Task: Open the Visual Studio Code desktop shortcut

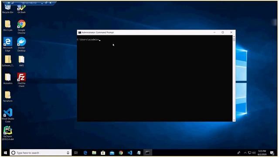Action: click(x=8, y=115)
